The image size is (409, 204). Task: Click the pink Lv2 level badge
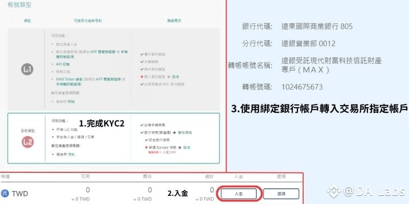[x=28, y=142]
